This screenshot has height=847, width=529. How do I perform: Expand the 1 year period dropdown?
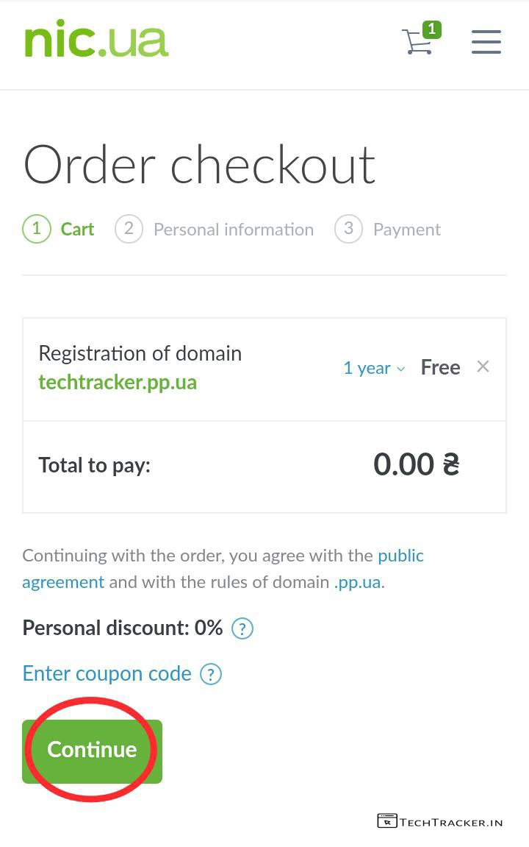[x=374, y=368]
